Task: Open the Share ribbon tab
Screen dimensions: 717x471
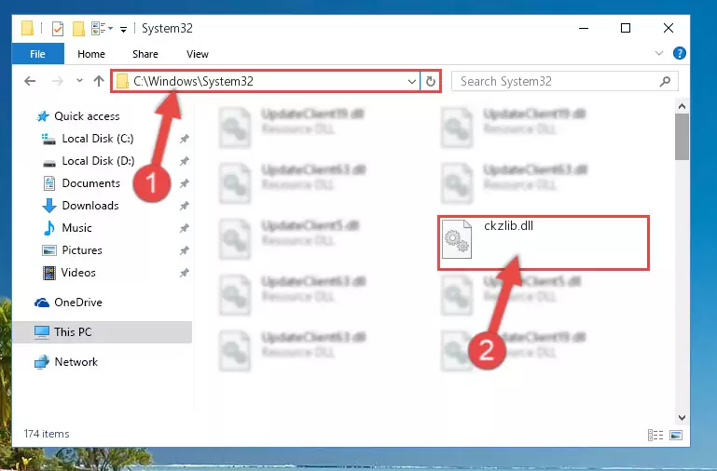Action: [145, 54]
